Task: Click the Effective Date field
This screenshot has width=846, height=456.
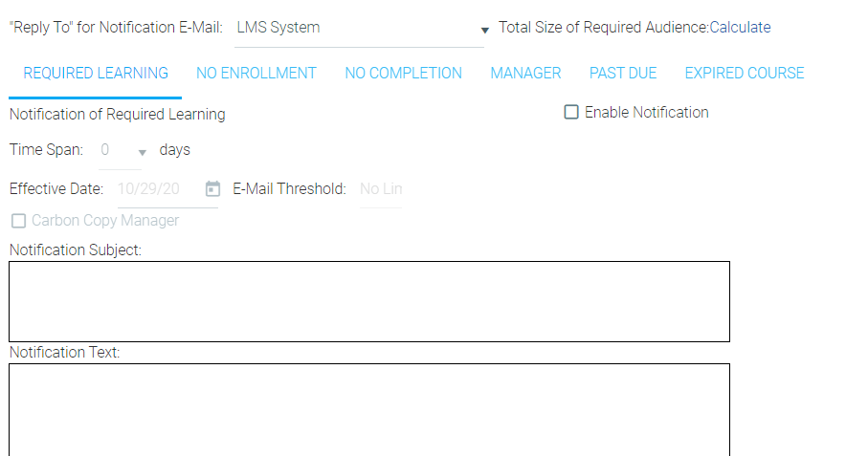Action: point(160,189)
